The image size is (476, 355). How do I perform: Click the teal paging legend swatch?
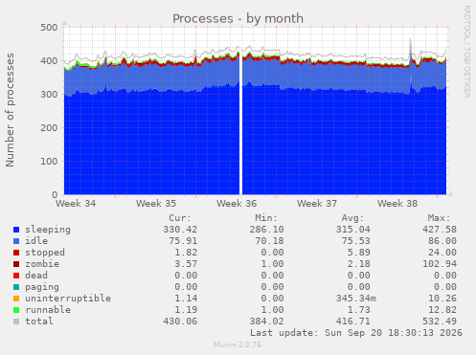tap(16, 287)
